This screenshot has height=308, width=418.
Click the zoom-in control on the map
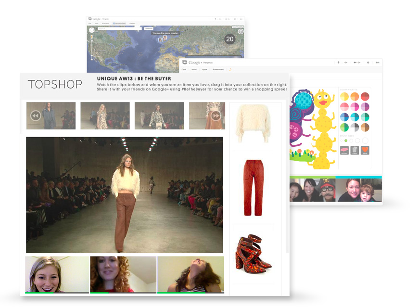click(91, 39)
